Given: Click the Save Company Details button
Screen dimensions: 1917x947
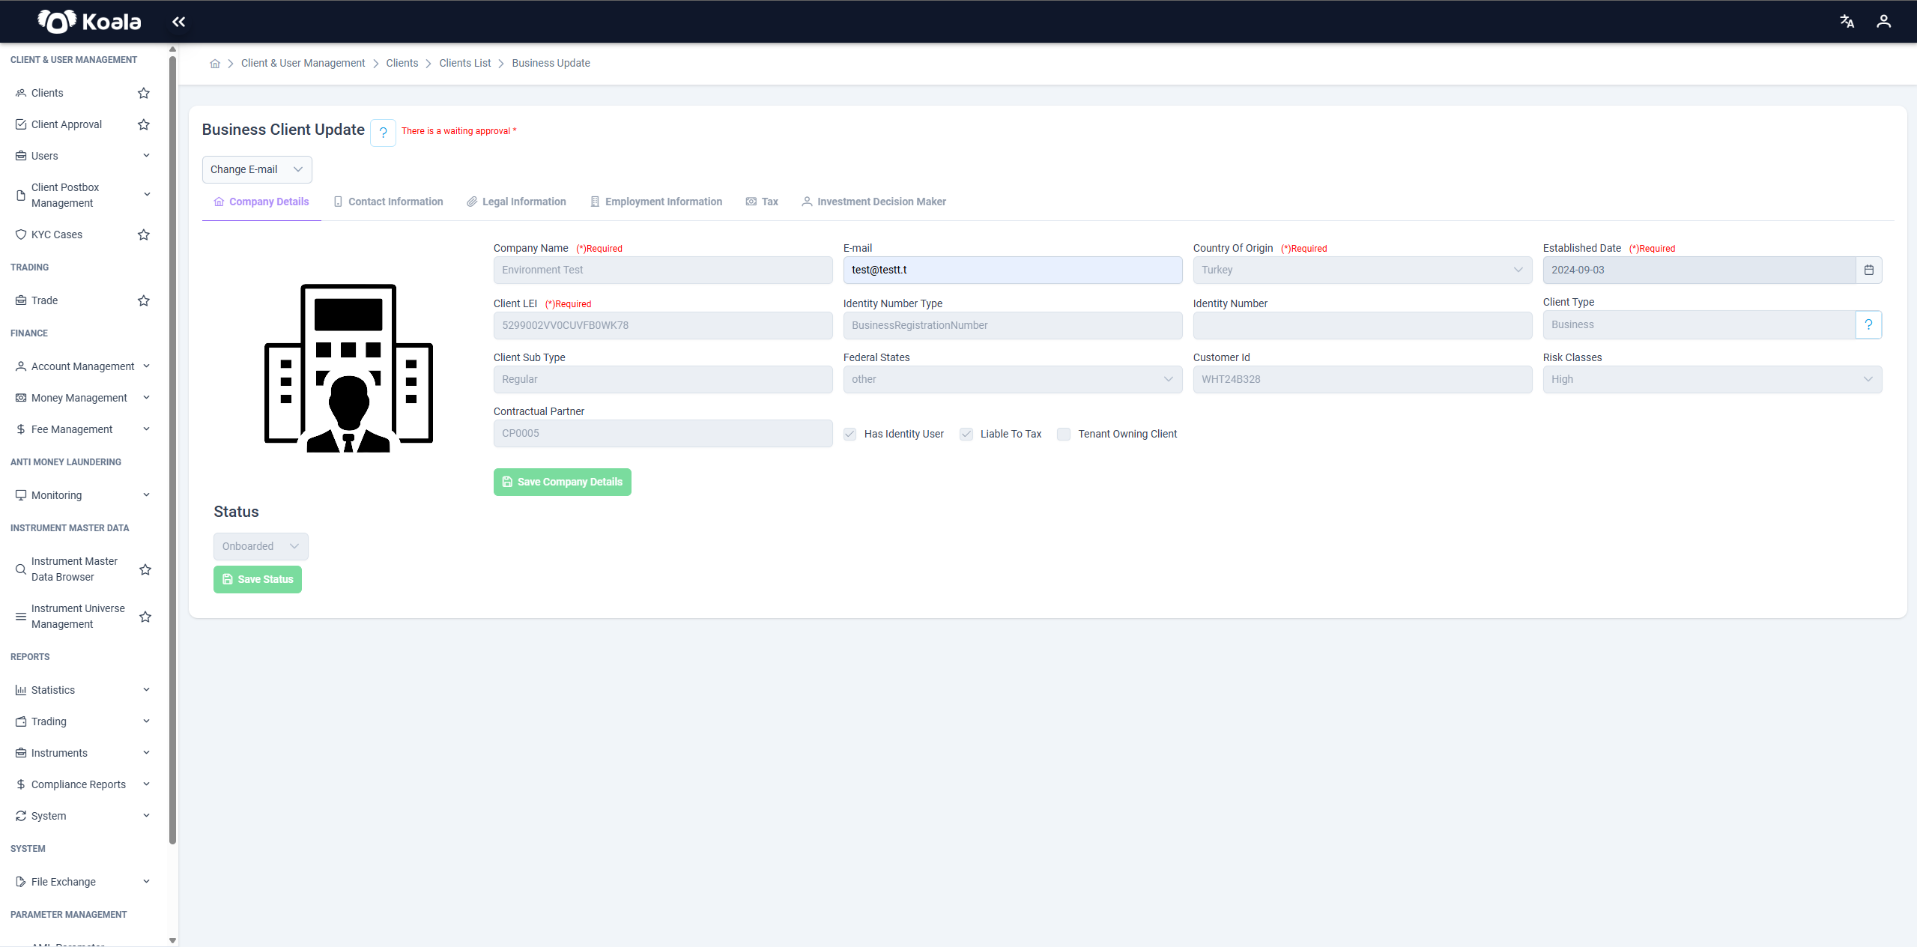Looking at the screenshot, I should click(562, 482).
